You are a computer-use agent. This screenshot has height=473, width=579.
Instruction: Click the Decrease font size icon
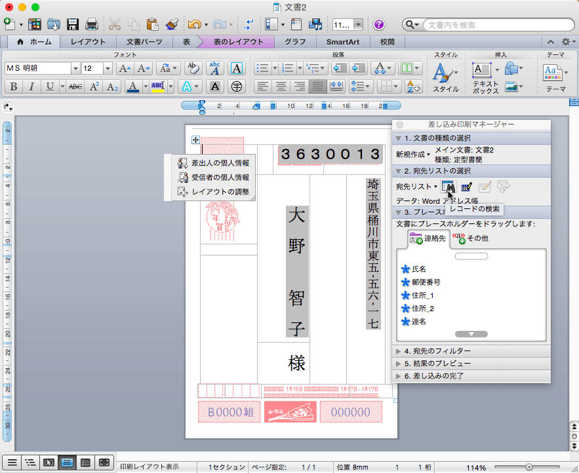143,68
